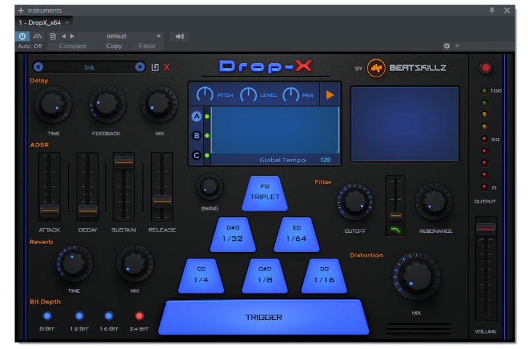Expand the arrow next to gear icon
Image resolution: width=528 pixels, height=349 pixels.
457,46
